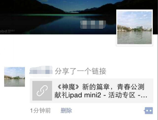
Task: Tap the 分享了一个链接 caption text
Action: click(80, 71)
